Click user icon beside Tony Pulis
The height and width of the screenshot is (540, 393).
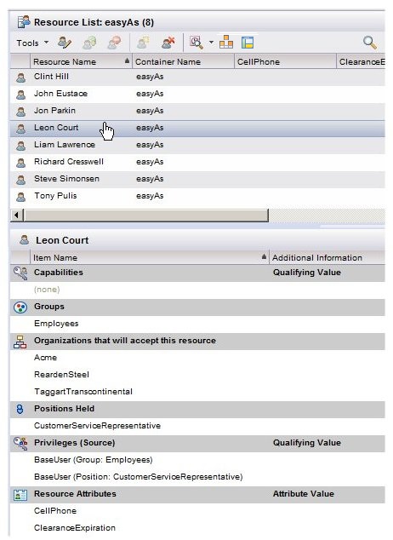[21, 197]
